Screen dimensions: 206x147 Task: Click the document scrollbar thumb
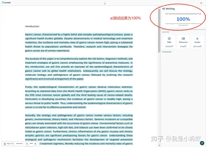159,31
